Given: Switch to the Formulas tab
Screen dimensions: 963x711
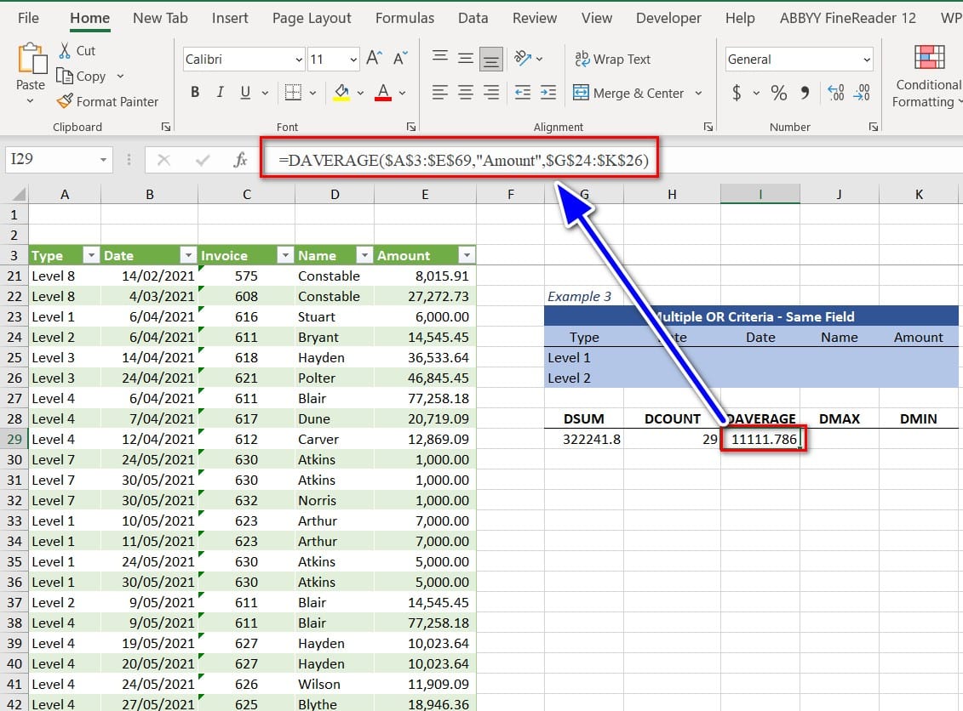Looking at the screenshot, I should click(404, 18).
